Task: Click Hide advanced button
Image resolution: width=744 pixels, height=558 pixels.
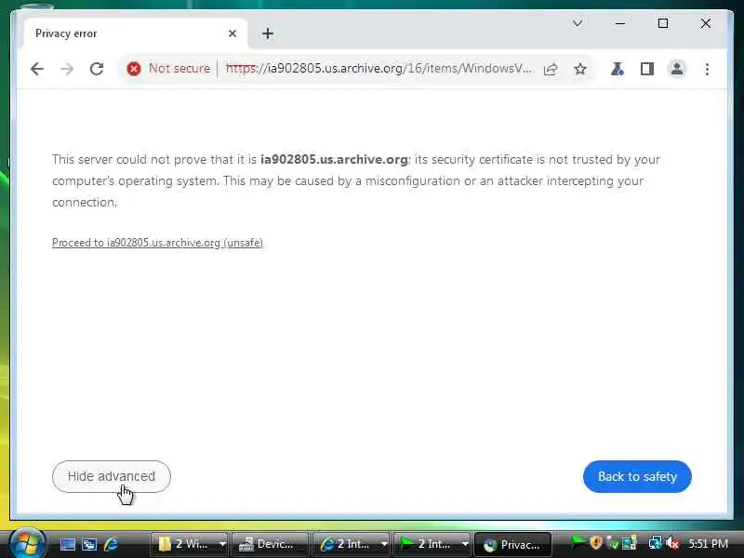Action: pos(112,476)
